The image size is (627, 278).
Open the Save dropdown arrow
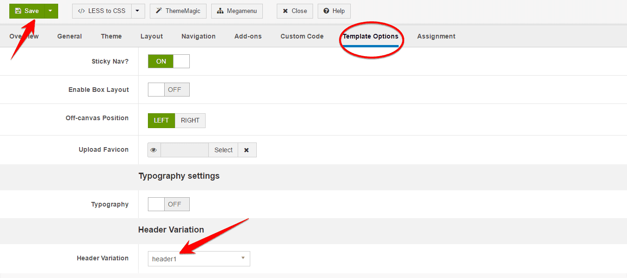coord(51,11)
